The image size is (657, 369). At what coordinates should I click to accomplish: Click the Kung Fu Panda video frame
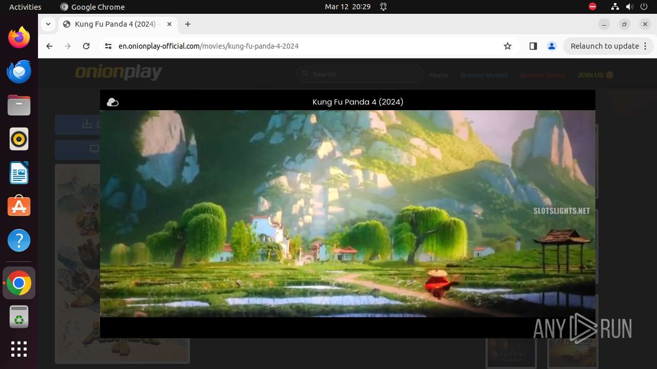click(347, 214)
